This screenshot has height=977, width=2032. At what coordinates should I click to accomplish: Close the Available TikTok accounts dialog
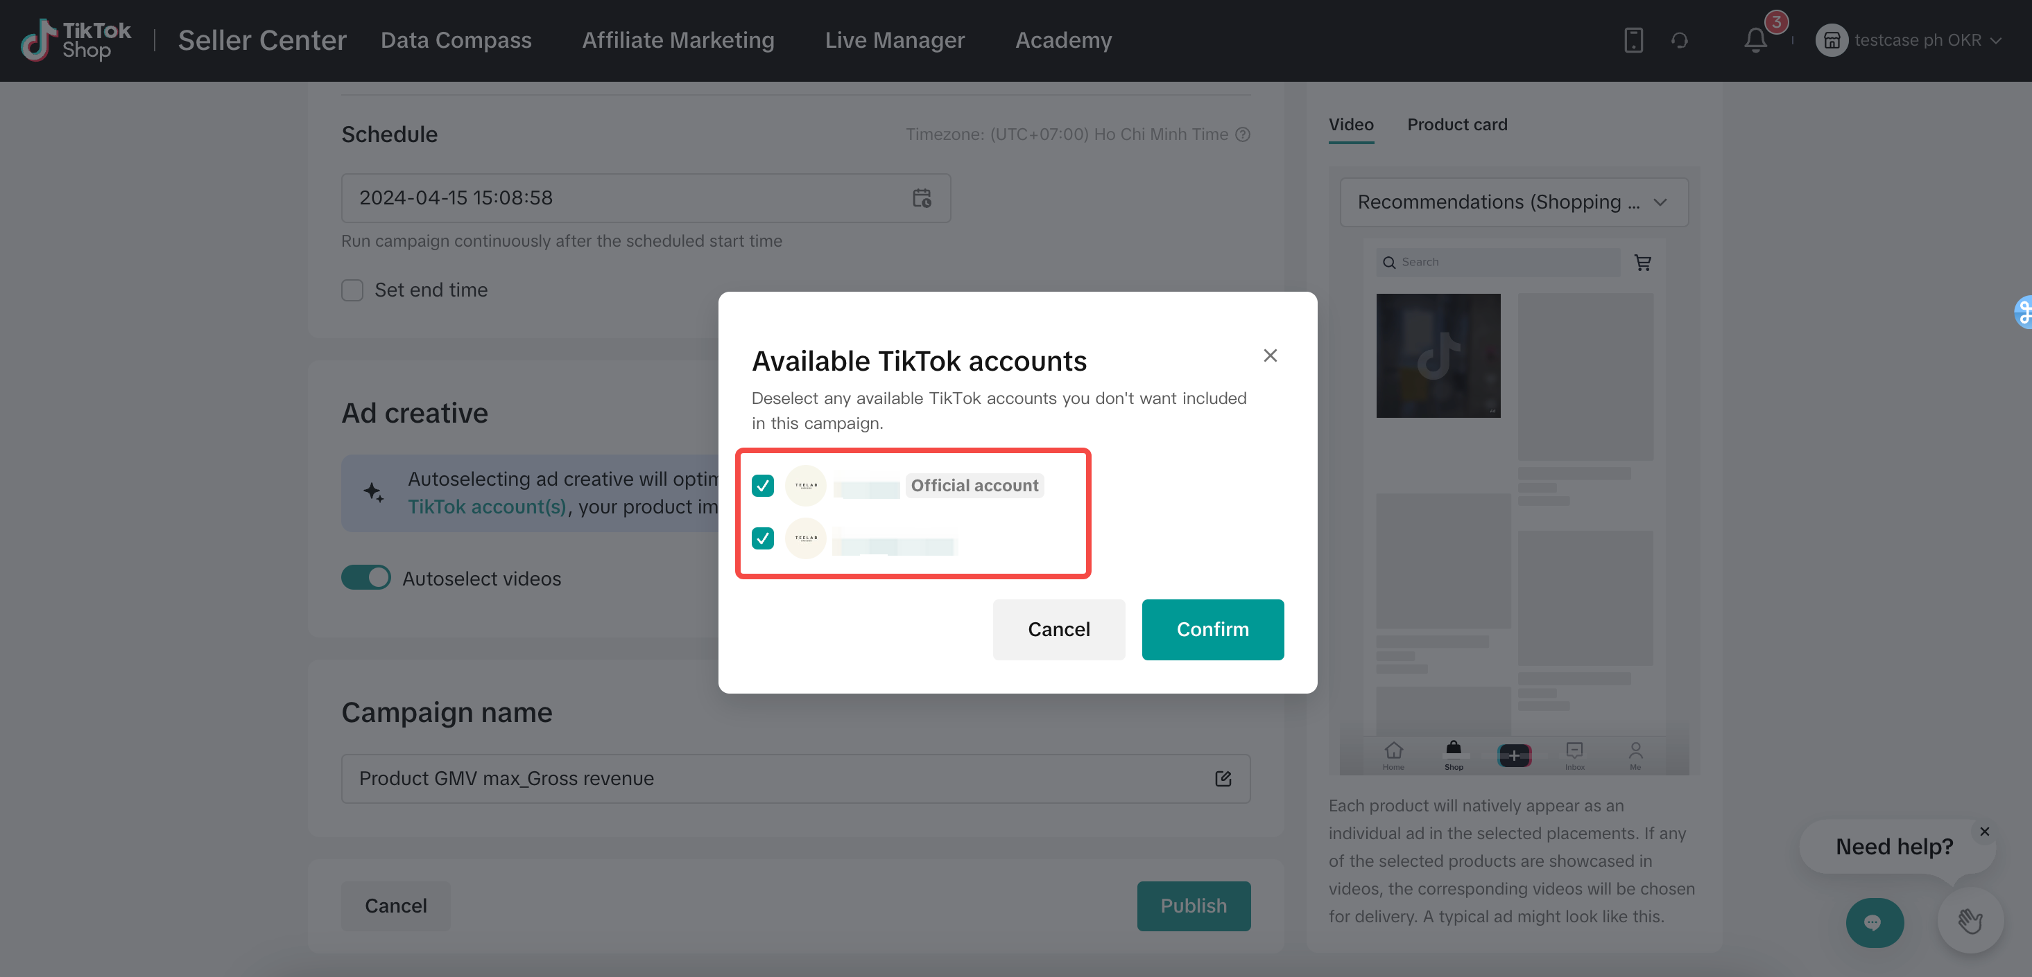click(x=1270, y=356)
